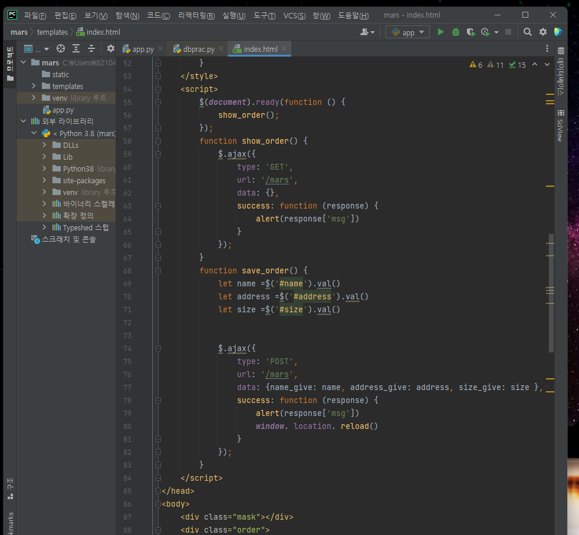Open IDE settings gear in toolbar
This screenshot has width=579, height=535.
click(x=543, y=32)
